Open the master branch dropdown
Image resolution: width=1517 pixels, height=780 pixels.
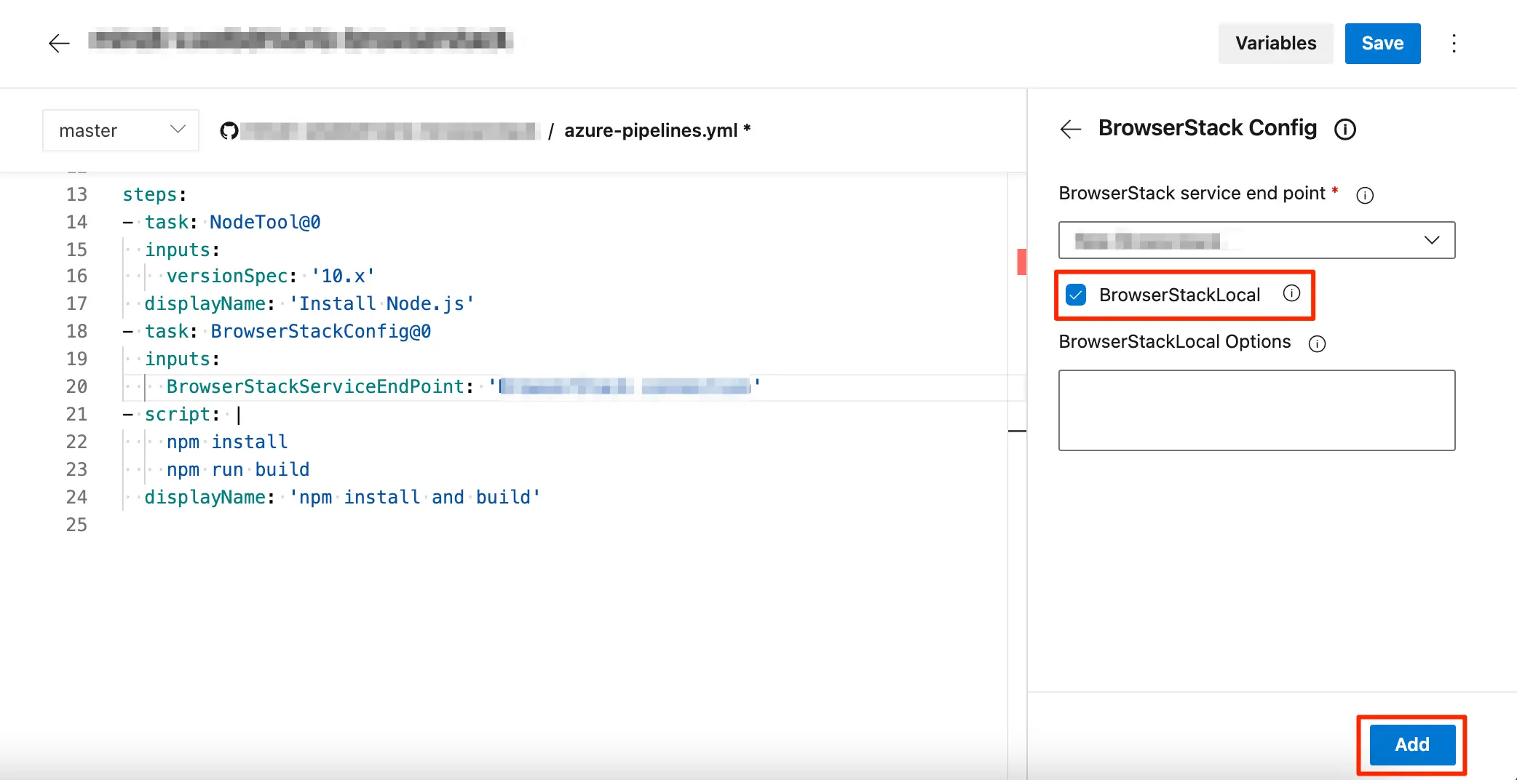point(121,130)
